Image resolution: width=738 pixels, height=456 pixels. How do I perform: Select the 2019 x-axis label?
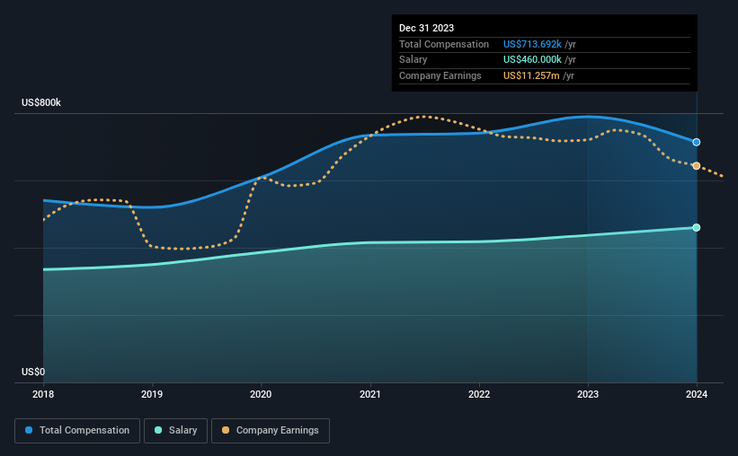tap(152, 394)
